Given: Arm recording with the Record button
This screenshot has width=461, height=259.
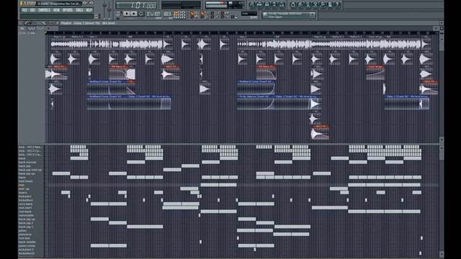Looking at the screenshot, I should click(x=141, y=14).
